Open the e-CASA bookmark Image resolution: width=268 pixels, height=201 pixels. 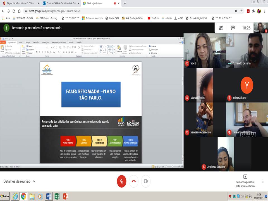pos(167,18)
